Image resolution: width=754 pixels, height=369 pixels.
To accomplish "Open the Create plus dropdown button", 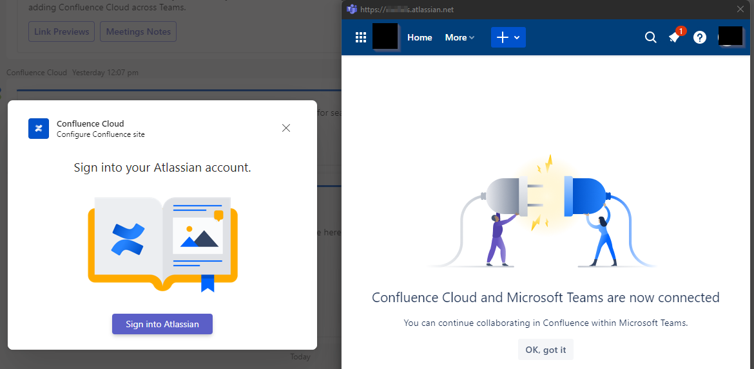I will 508,37.
